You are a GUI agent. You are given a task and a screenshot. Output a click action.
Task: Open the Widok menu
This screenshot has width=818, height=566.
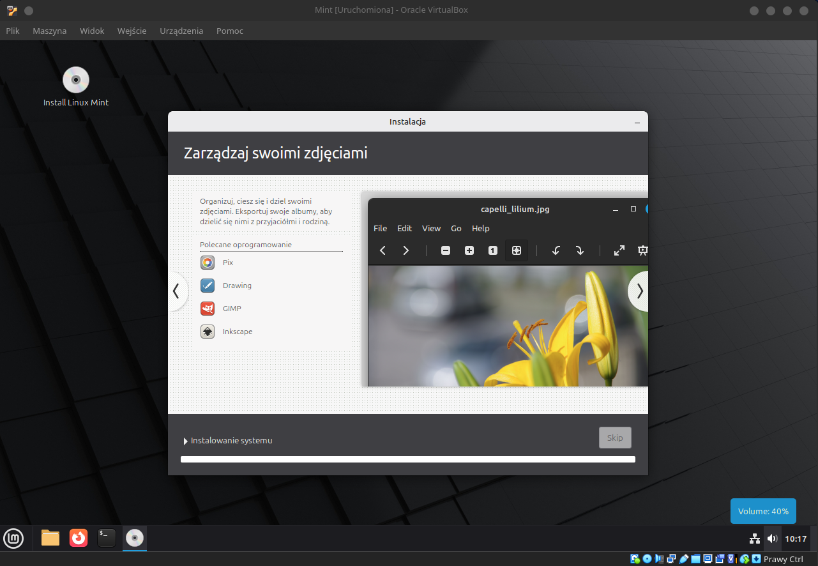pyautogui.click(x=92, y=31)
